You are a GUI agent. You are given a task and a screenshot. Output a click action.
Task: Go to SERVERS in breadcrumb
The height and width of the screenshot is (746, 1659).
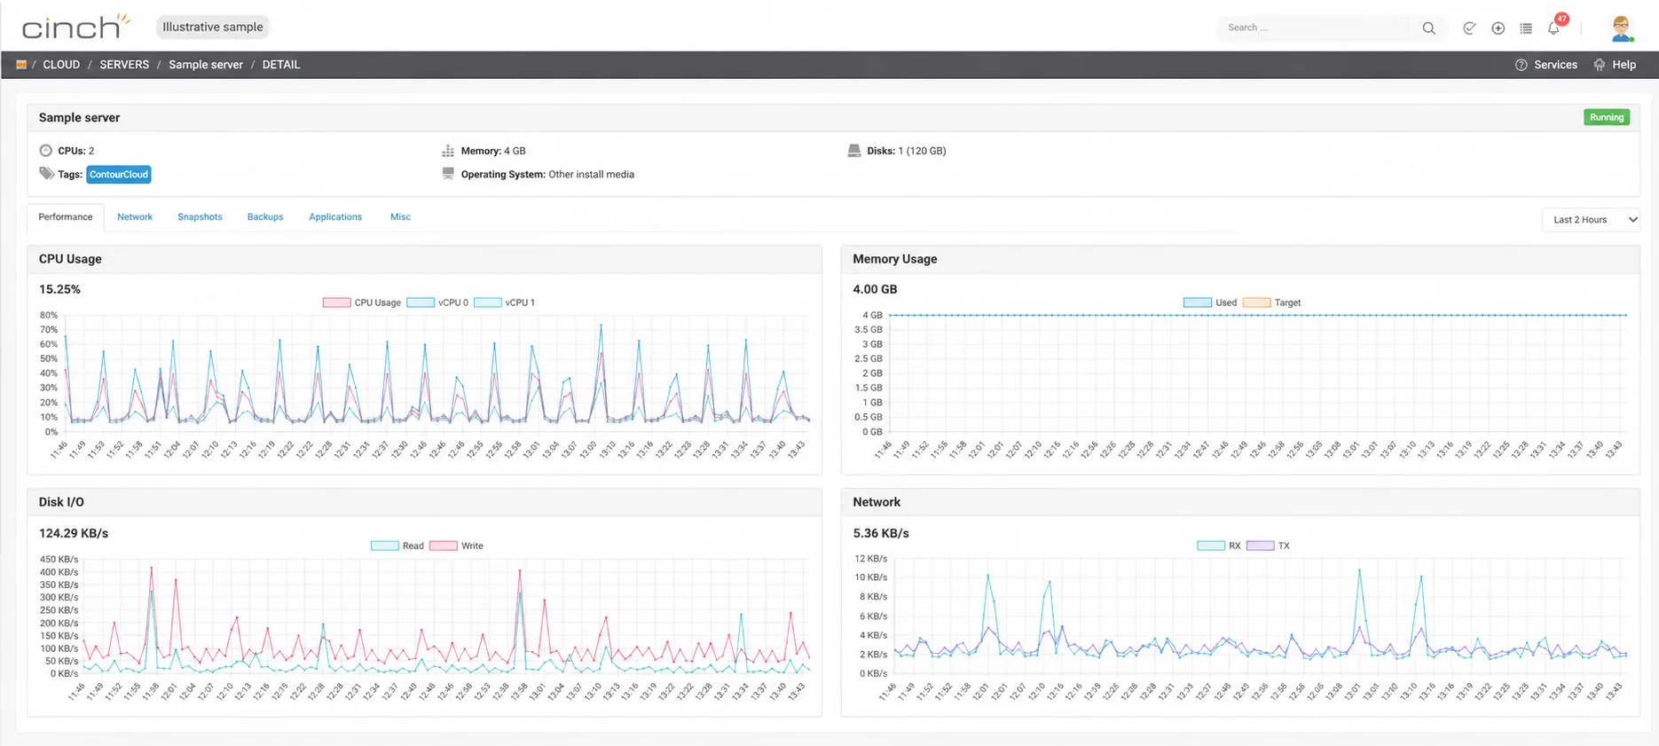point(124,65)
